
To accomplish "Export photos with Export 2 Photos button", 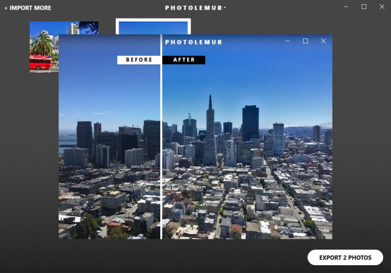I will (x=345, y=257).
